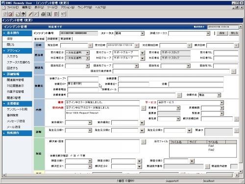Select 不要 radio for 依頼元解決確認
Screen dimensions: 245x184
click(x=78, y=156)
